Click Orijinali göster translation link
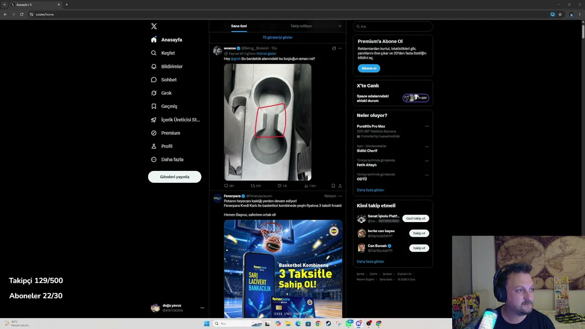Viewport: 585px width, 329px height. [266, 53]
